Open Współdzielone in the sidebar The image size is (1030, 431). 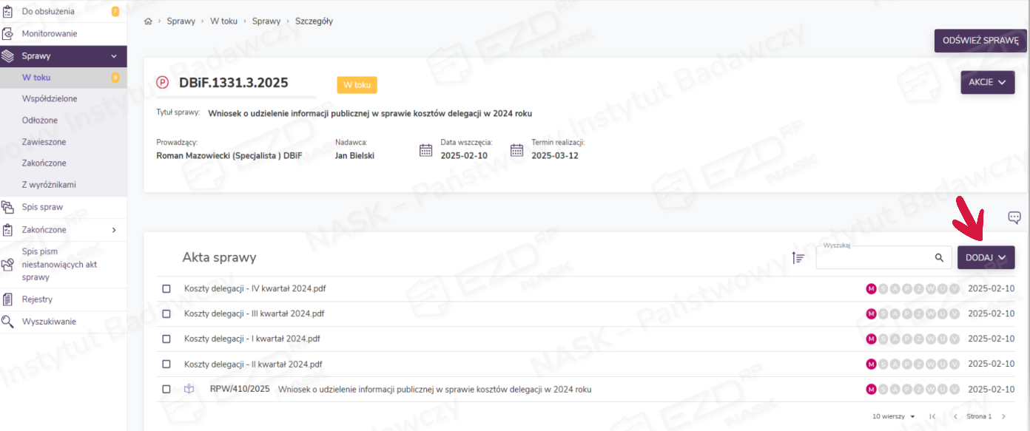click(x=50, y=99)
